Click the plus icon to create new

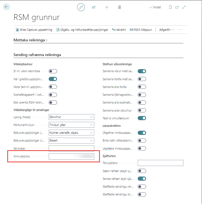tap(107, 7)
